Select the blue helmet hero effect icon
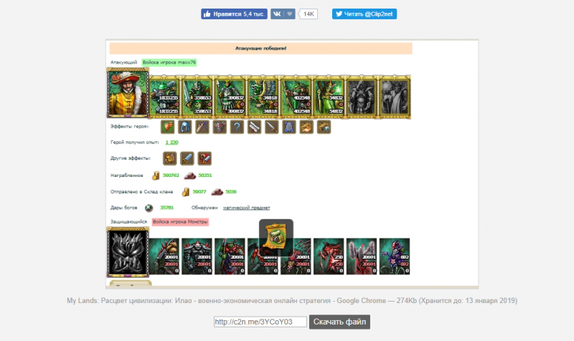The image size is (574, 341). pyautogui.click(x=185, y=127)
